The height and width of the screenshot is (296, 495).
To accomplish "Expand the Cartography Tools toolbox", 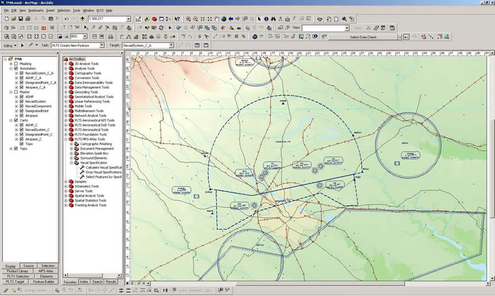I will click(66, 73).
